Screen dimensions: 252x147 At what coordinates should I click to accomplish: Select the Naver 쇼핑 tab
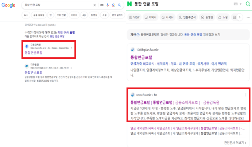pyautogui.click(x=223, y=17)
